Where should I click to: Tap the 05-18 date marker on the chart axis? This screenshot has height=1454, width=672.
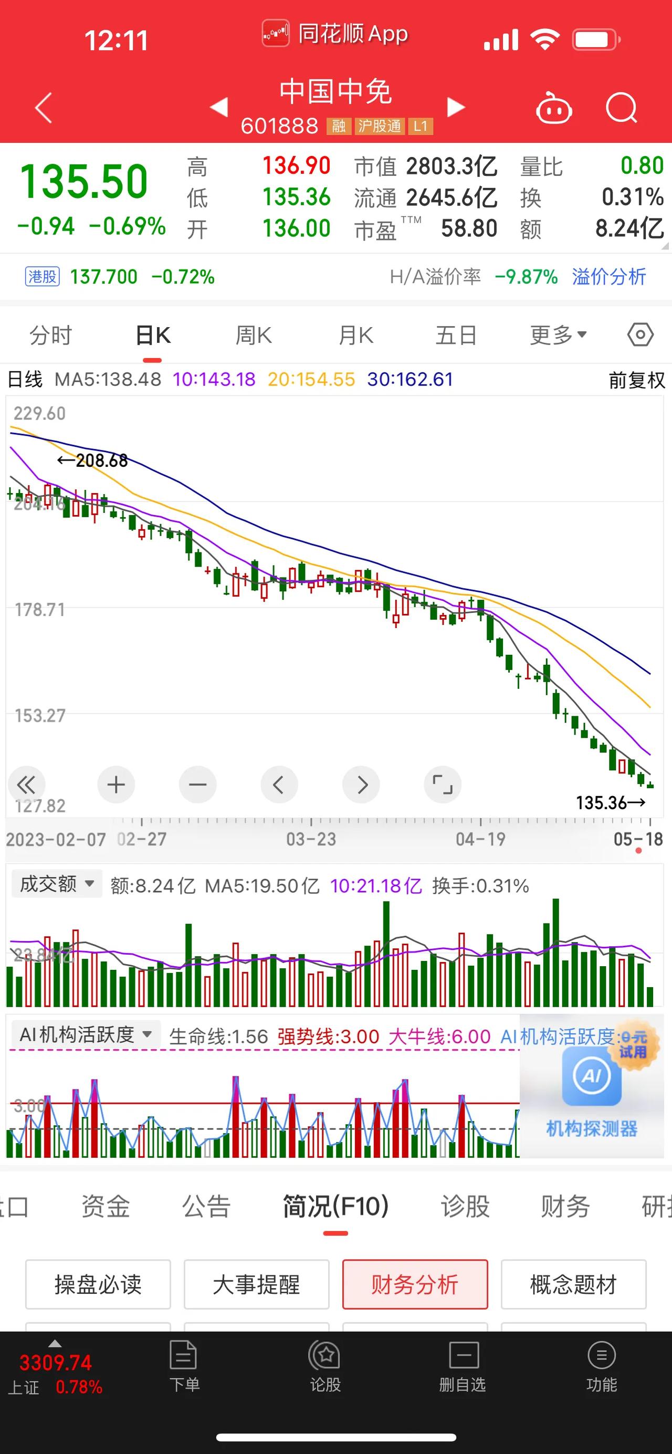click(x=638, y=839)
